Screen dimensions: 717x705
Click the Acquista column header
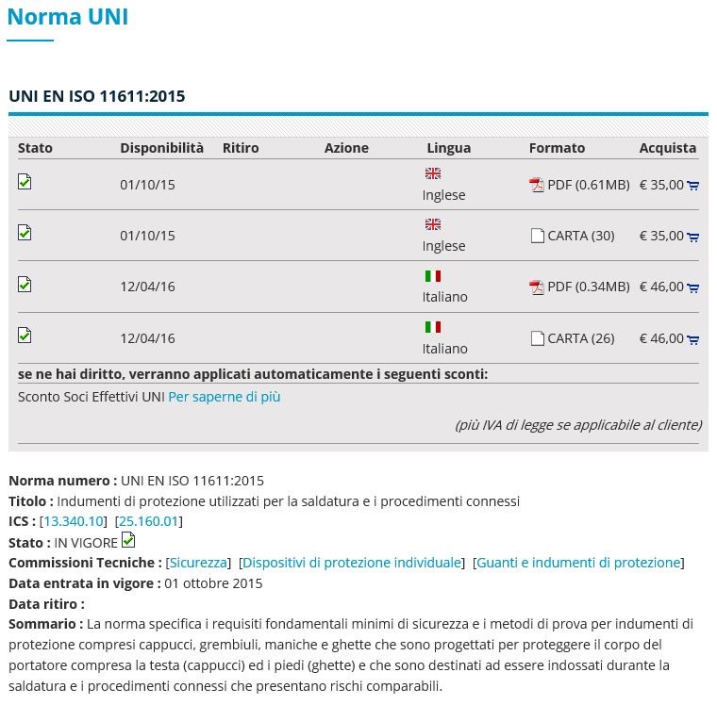coord(667,148)
